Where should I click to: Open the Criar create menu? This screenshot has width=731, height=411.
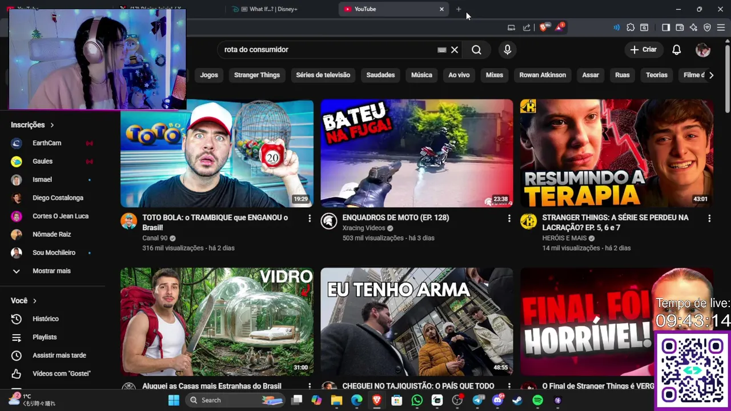(x=644, y=50)
